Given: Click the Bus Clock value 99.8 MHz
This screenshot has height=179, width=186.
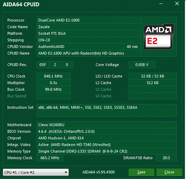Looking at the screenshot, I should (x=54, y=89).
